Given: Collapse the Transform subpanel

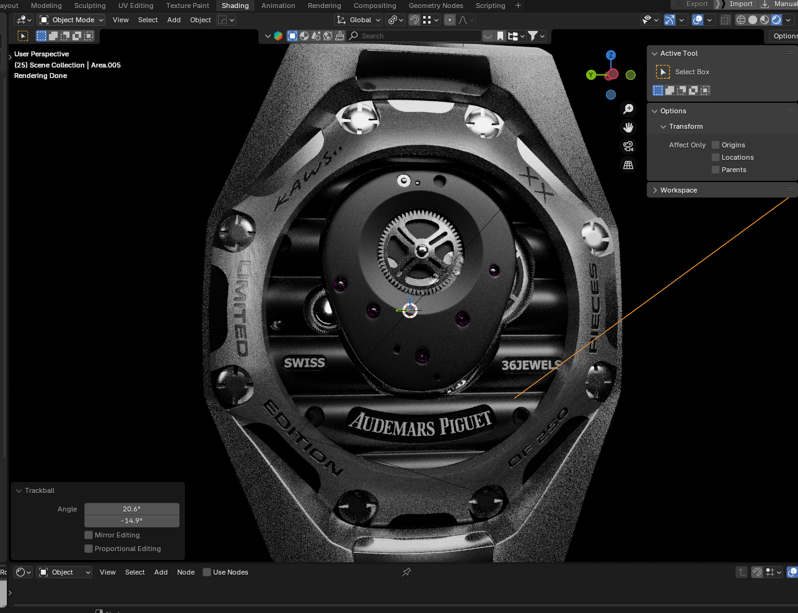Looking at the screenshot, I should [664, 126].
